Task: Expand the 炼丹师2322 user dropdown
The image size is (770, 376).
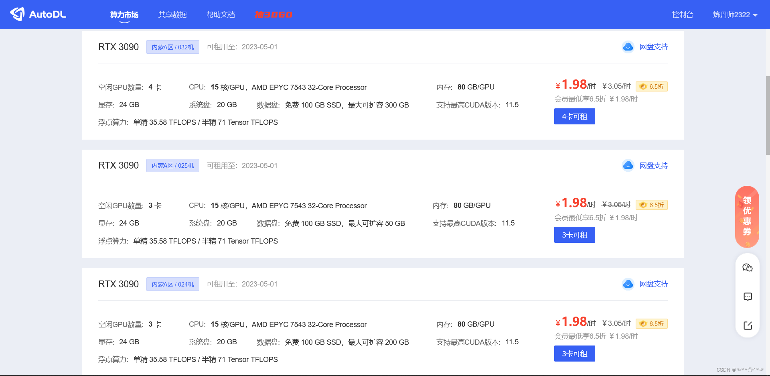Action: click(x=735, y=15)
